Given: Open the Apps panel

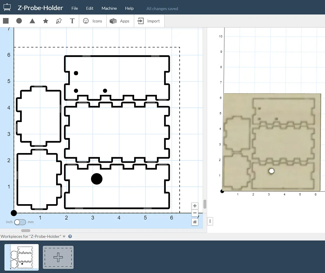Looking at the screenshot, I should pyautogui.click(x=120, y=21).
